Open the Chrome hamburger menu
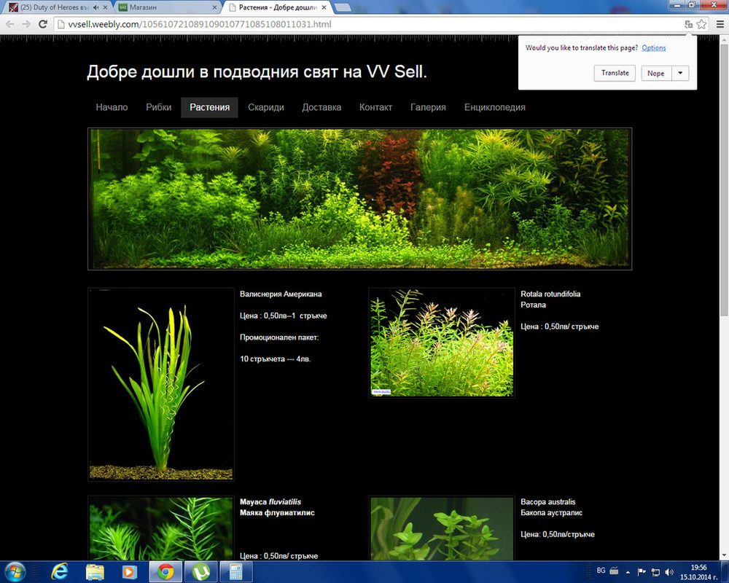 718,24
